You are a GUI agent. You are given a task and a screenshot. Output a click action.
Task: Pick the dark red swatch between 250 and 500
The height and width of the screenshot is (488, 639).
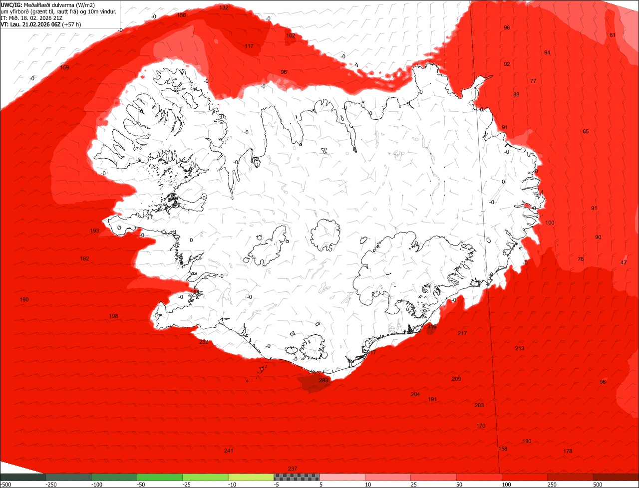[571, 477]
